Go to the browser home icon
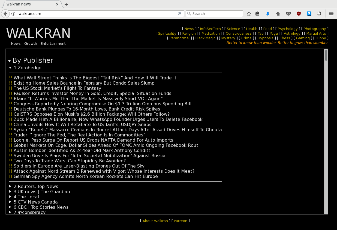This screenshot has height=230, width=337. (278, 14)
